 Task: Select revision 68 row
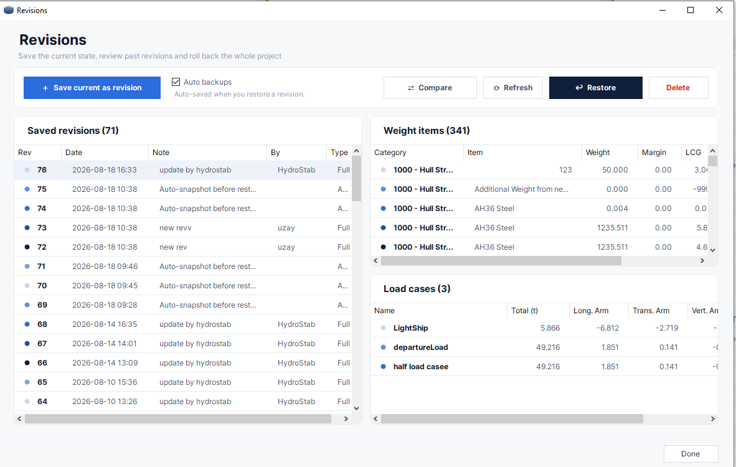tap(183, 324)
